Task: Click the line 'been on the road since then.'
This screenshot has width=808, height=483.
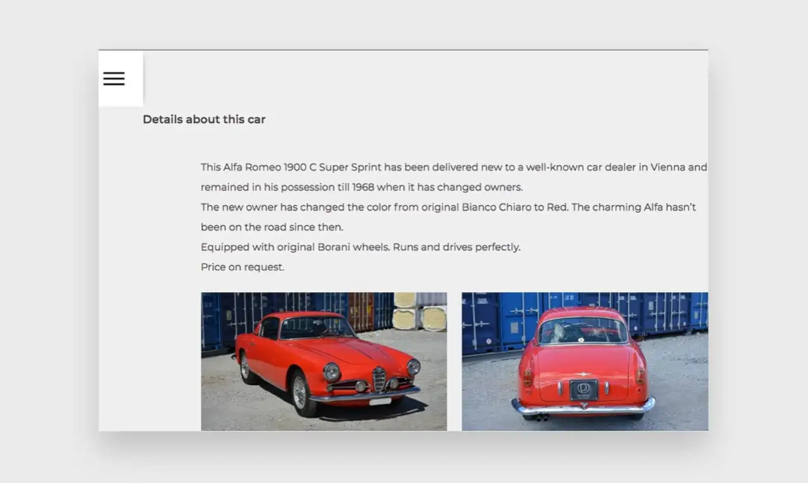Action: tap(271, 227)
